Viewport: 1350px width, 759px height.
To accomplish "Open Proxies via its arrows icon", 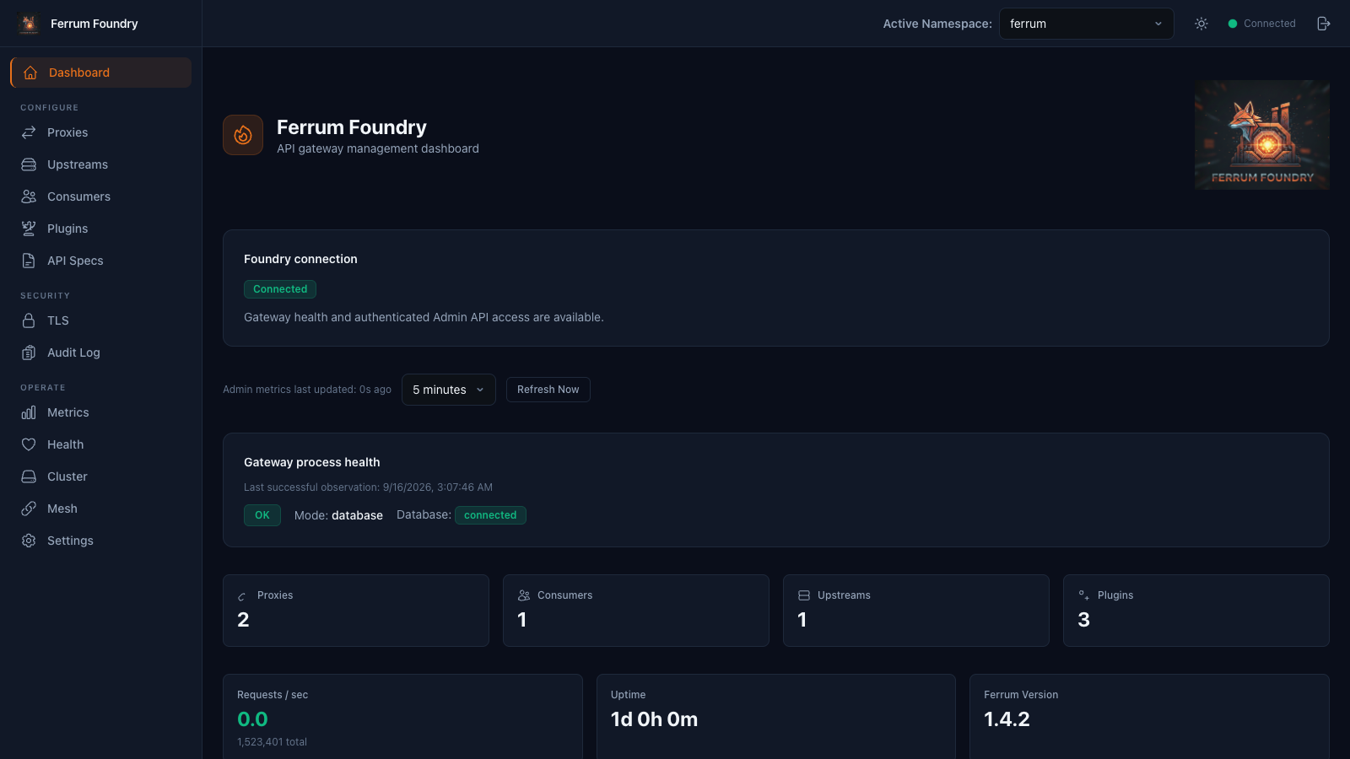I will pos(29,132).
